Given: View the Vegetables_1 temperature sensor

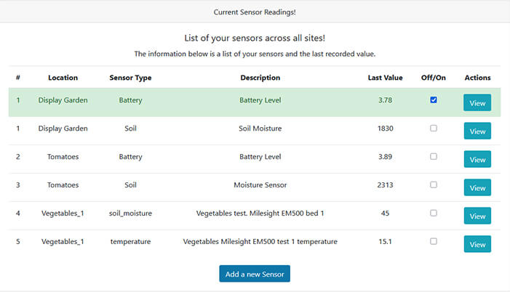Looking at the screenshot, I should coord(477,245).
